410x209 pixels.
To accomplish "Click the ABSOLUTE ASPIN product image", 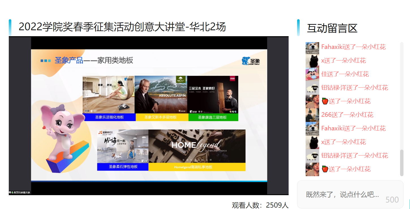I will pos(161,94).
